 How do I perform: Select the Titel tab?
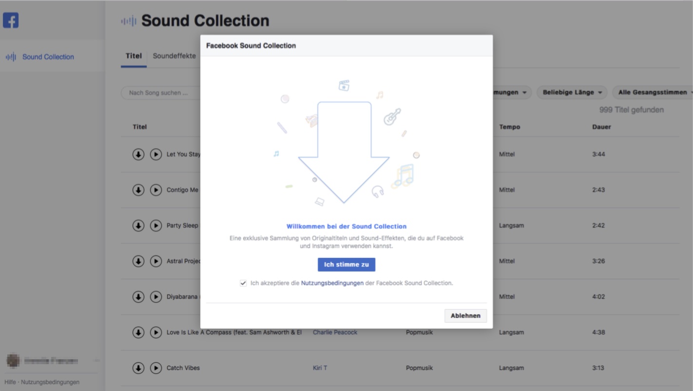tap(134, 56)
